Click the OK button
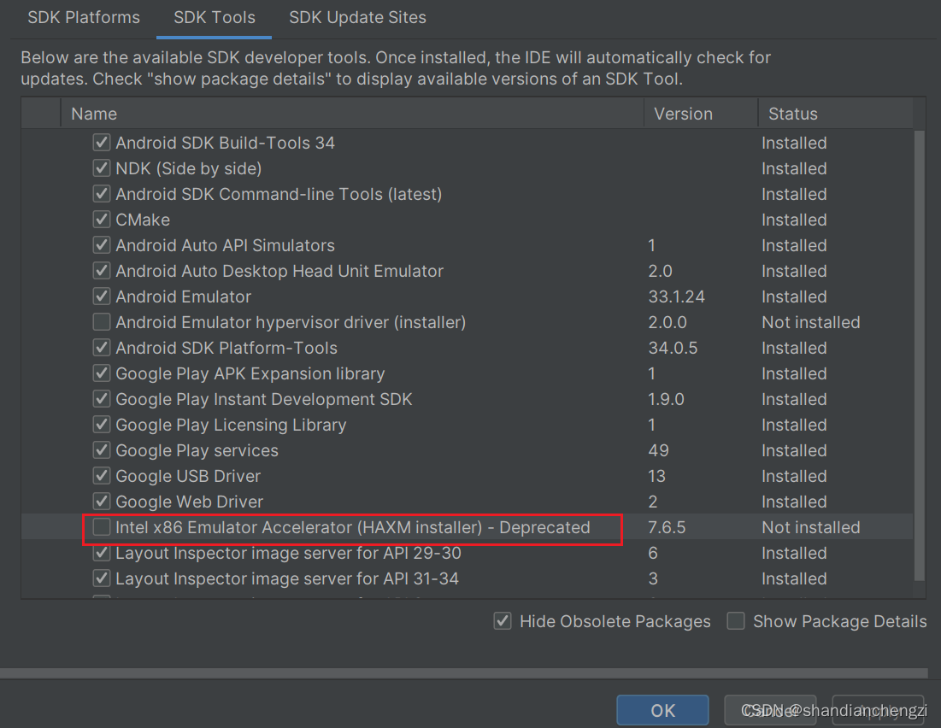The width and height of the screenshot is (941, 728). 662,711
